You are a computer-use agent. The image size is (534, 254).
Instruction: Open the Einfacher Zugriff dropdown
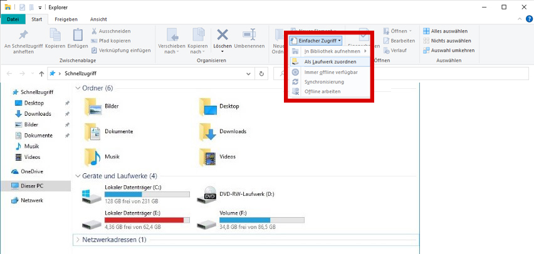(x=316, y=41)
